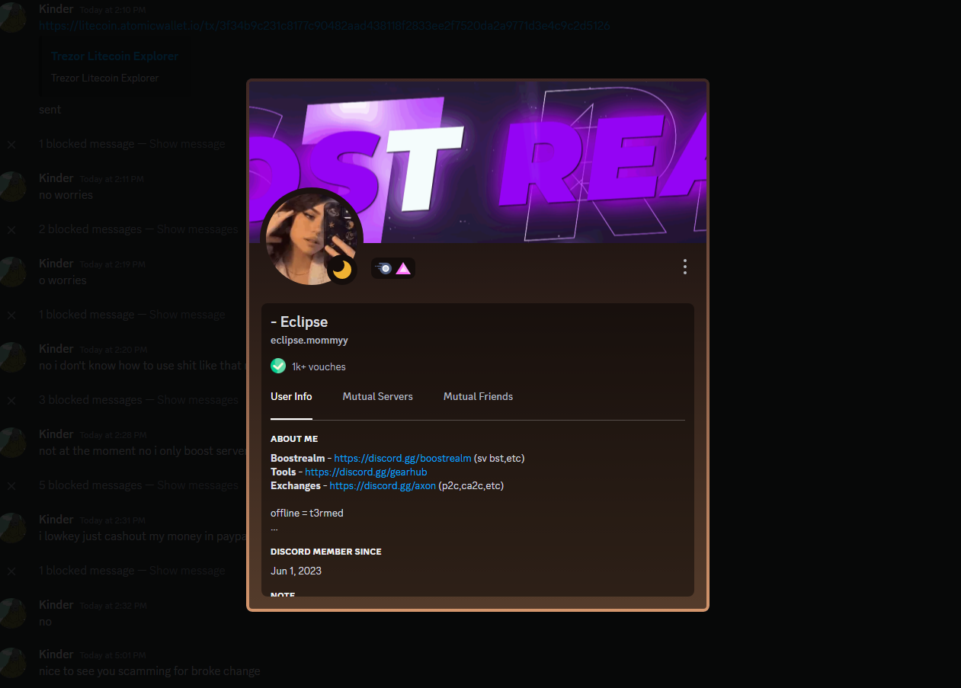Click the 'o worries' chat message
Viewport: 961px width, 688px height.
click(62, 280)
